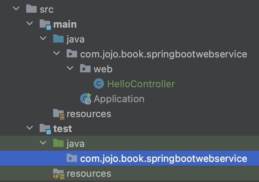Image resolution: width=259 pixels, height=182 pixels.
Task: Click the blue java sources folder icon
Action: click(58, 38)
